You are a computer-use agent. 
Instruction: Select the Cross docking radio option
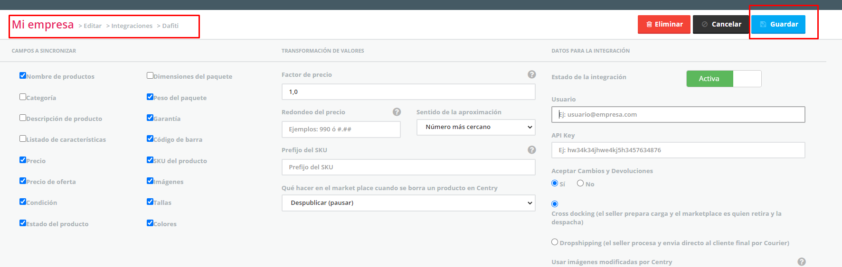[555, 204]
